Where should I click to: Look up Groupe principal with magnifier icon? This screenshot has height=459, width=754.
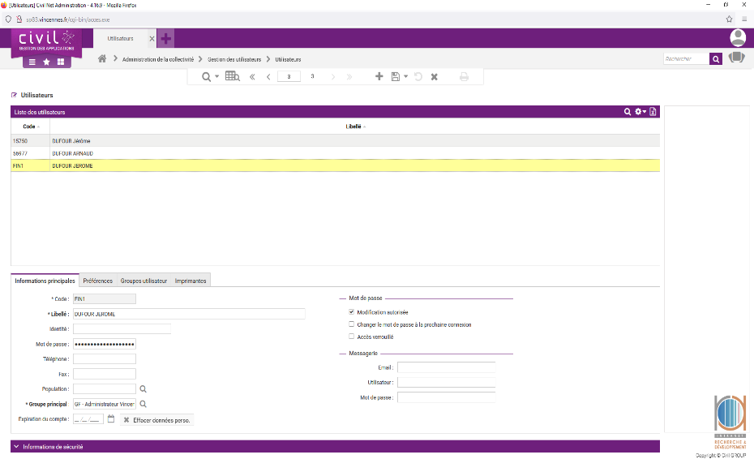(143, 404)
